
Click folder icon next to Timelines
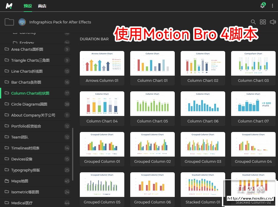(x=7, y=148)
